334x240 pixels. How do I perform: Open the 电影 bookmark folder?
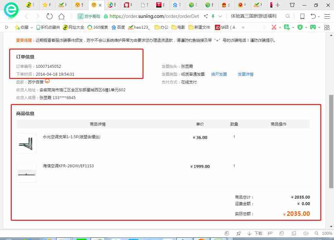pos(178,27)
